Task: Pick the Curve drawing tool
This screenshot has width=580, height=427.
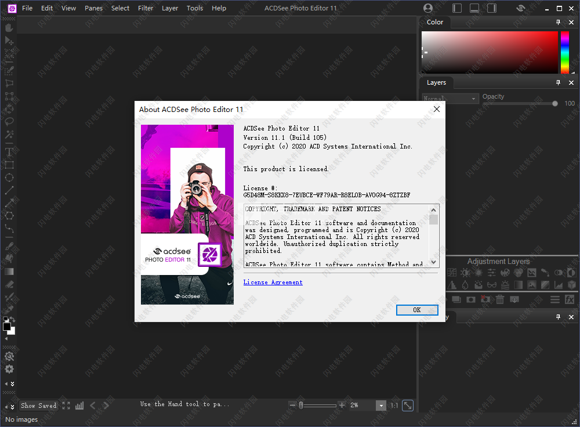Action: coord(9,228)
